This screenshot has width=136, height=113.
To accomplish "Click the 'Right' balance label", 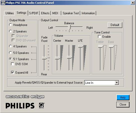I will click(x=90, y=28).
